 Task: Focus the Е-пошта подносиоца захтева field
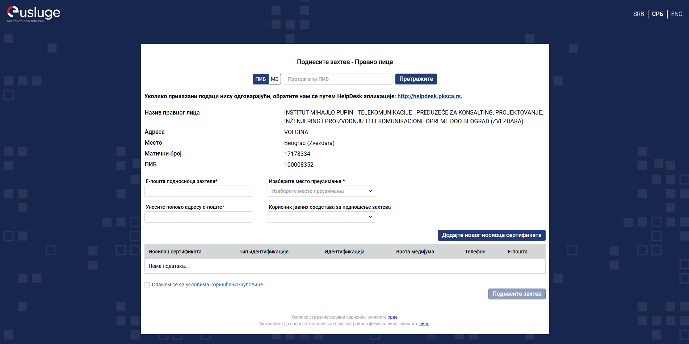199,191
